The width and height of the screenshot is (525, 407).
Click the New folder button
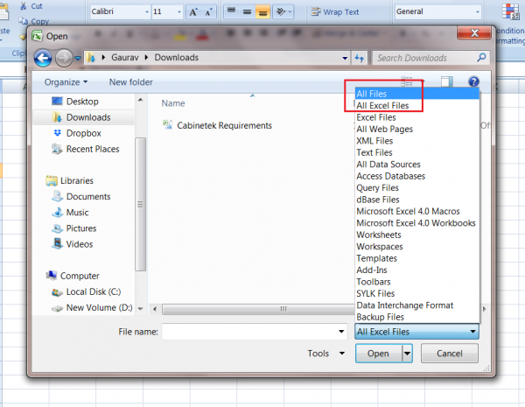pyautogui.click(x=129, y=82)
